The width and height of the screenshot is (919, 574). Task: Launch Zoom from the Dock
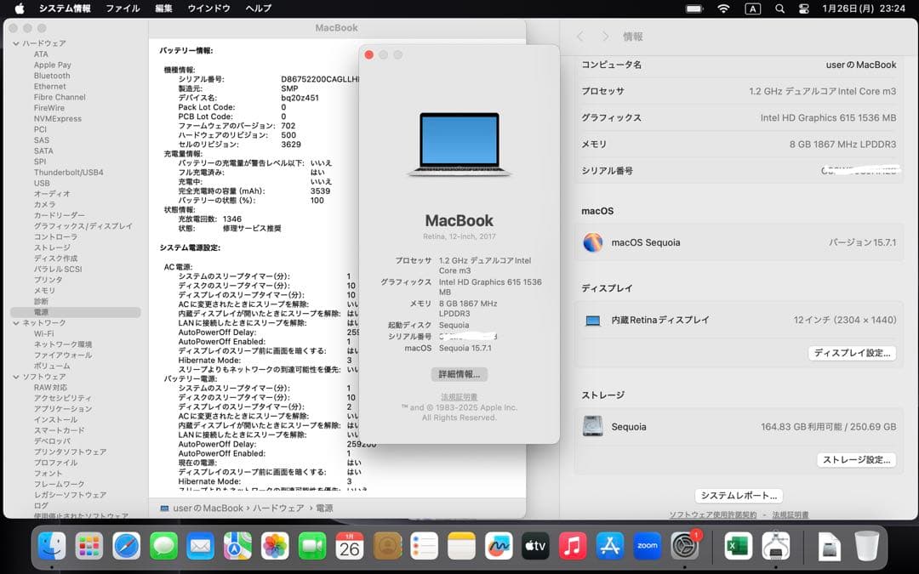[648, 547]
